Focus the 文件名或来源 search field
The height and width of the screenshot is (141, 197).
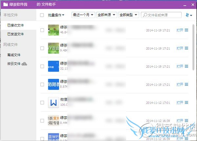coord(161,15)
